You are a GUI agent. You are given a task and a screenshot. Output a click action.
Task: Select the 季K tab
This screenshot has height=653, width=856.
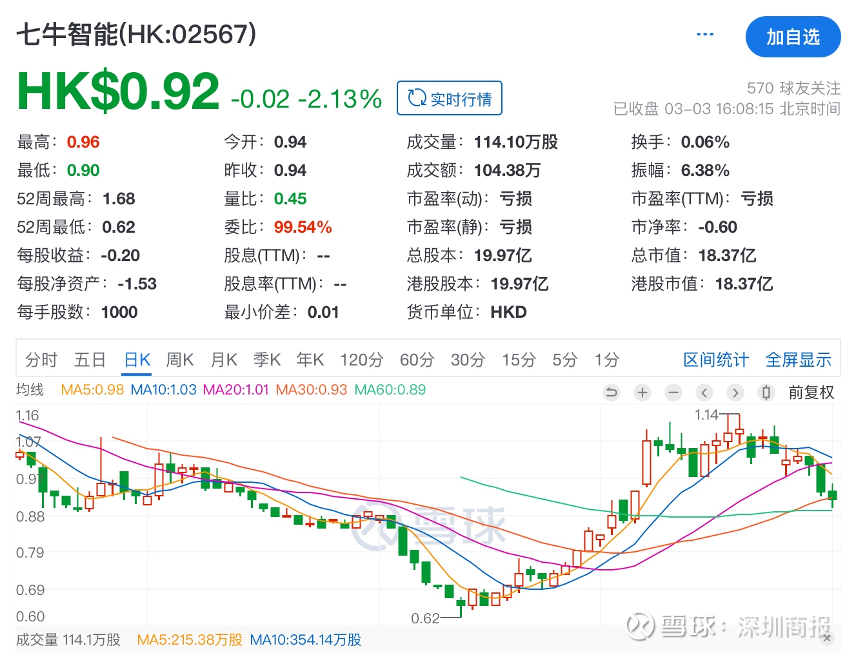(267, 360)
